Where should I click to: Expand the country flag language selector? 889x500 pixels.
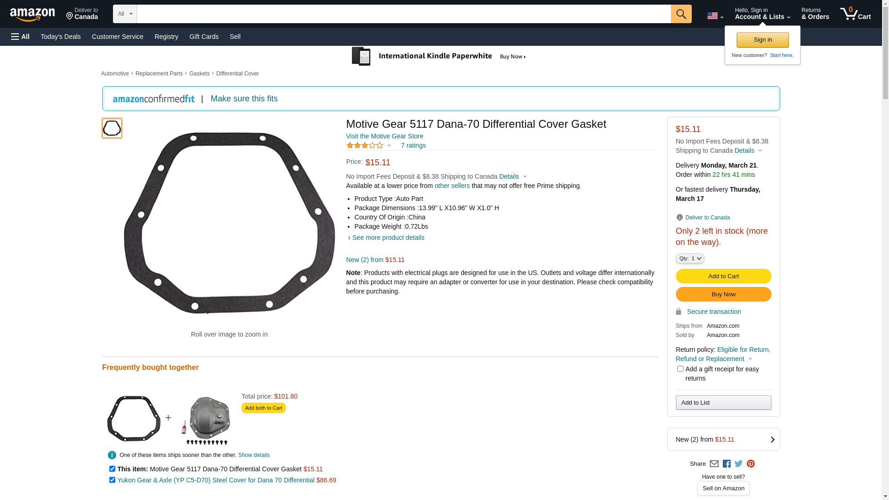715,16
